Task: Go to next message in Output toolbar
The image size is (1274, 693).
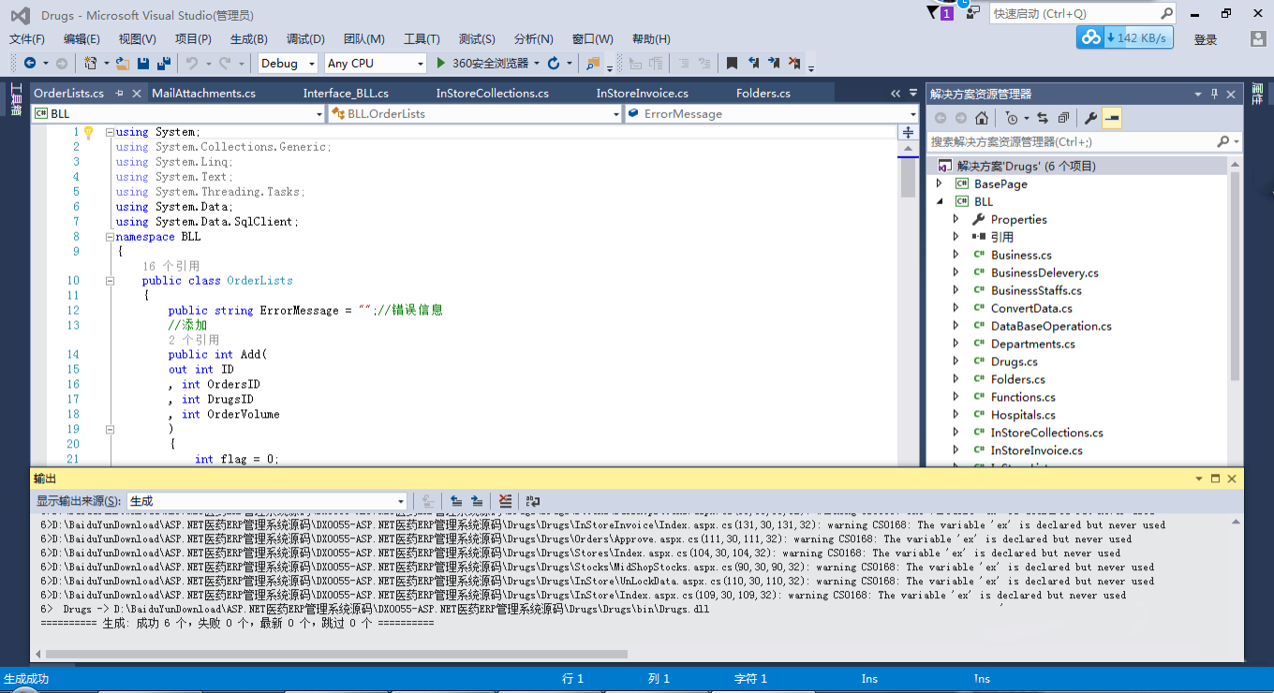Action: pyautogui.click(x=477, y=501)
